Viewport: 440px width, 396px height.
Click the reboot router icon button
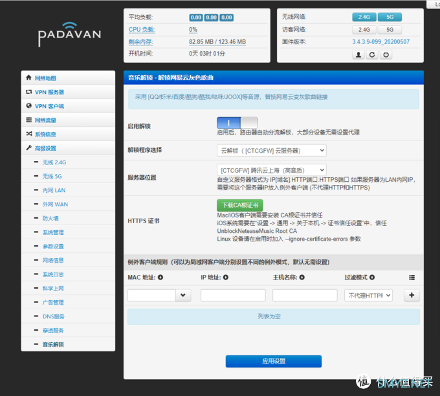[x=372, y=54]
